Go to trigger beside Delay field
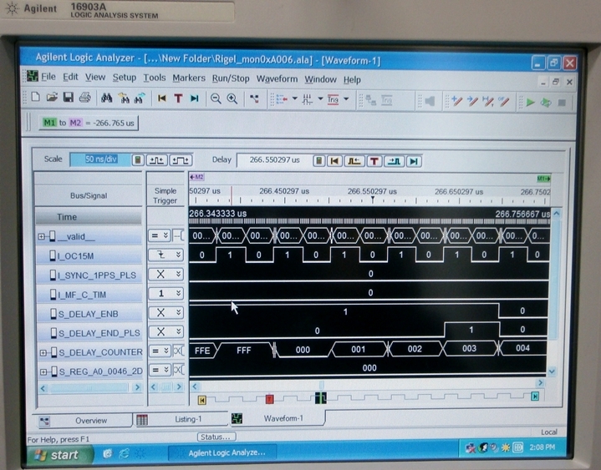The width and height of the screenshot is (601, 470). [374, 161]
